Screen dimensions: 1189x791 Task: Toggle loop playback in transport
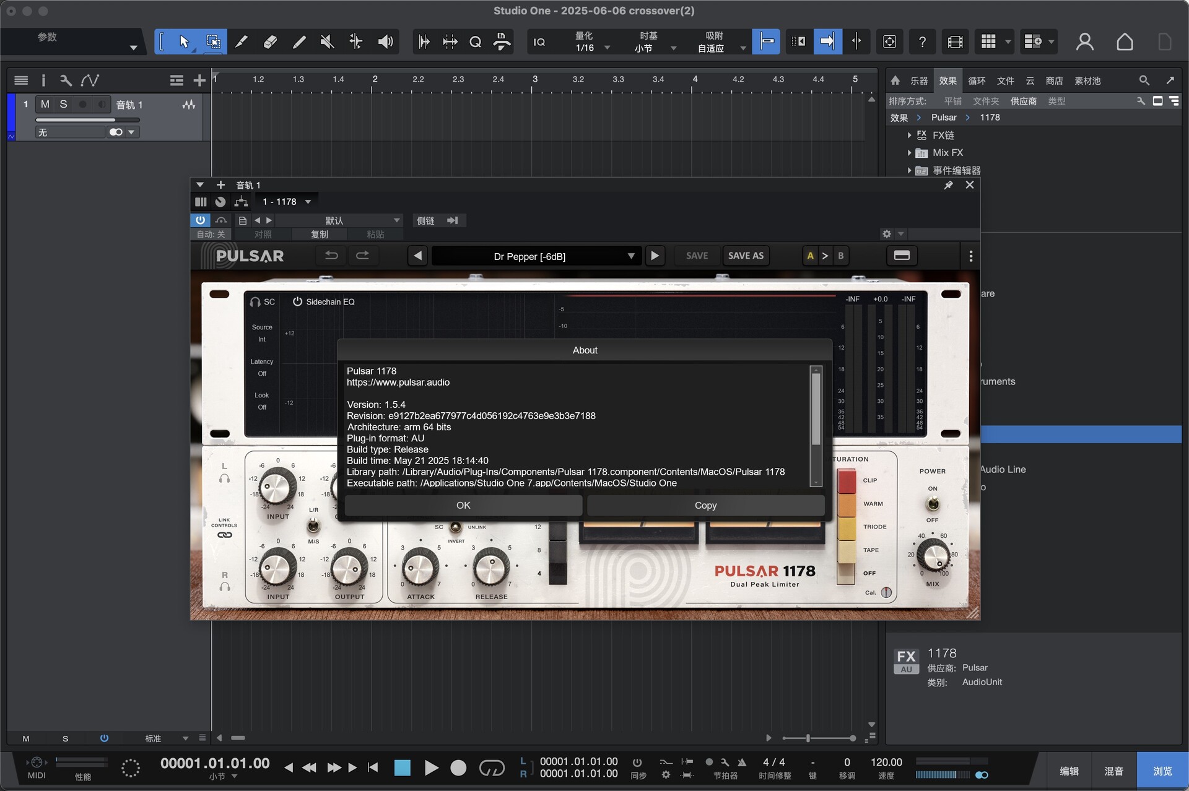[492, 768]
